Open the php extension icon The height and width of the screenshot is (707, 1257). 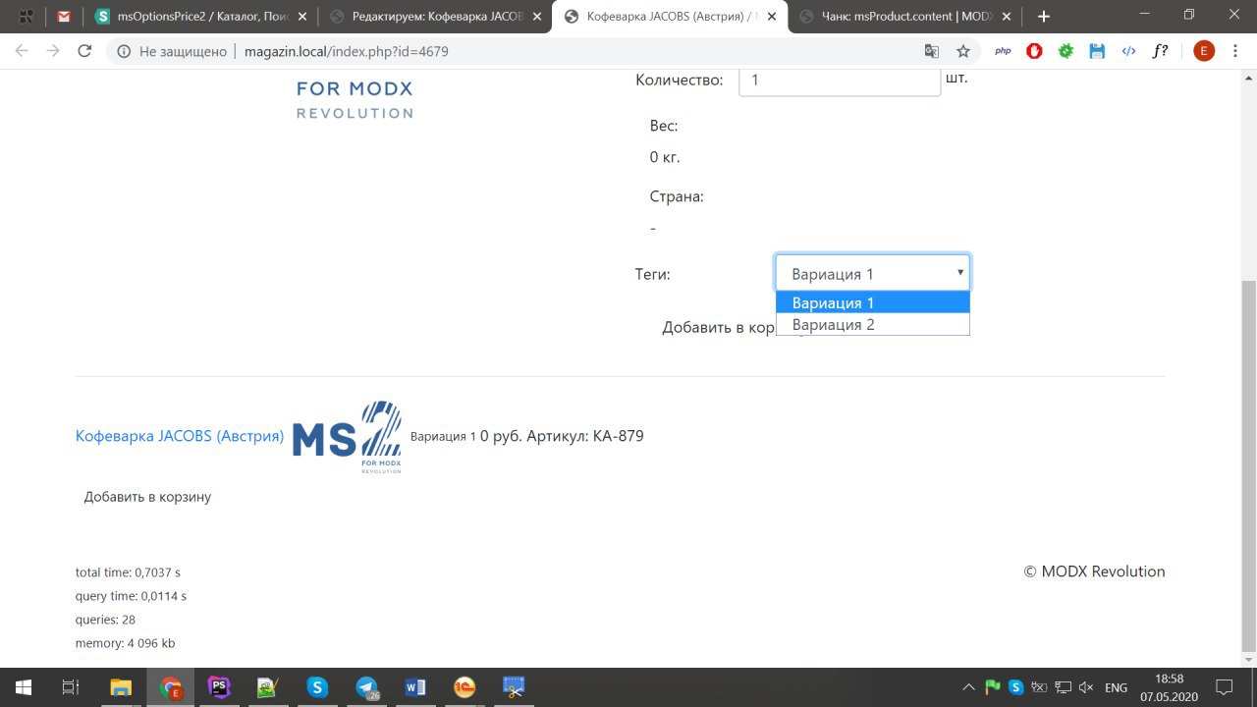1003,51
